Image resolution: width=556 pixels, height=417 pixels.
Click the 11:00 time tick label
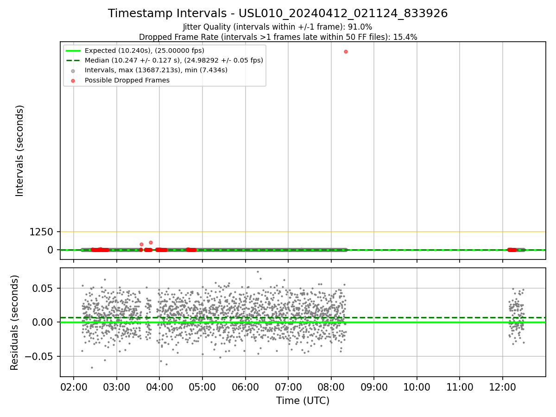click(x=460, y=386)
